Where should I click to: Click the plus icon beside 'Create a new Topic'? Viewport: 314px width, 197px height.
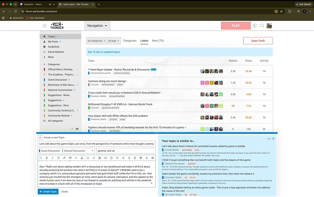[40, 137]
